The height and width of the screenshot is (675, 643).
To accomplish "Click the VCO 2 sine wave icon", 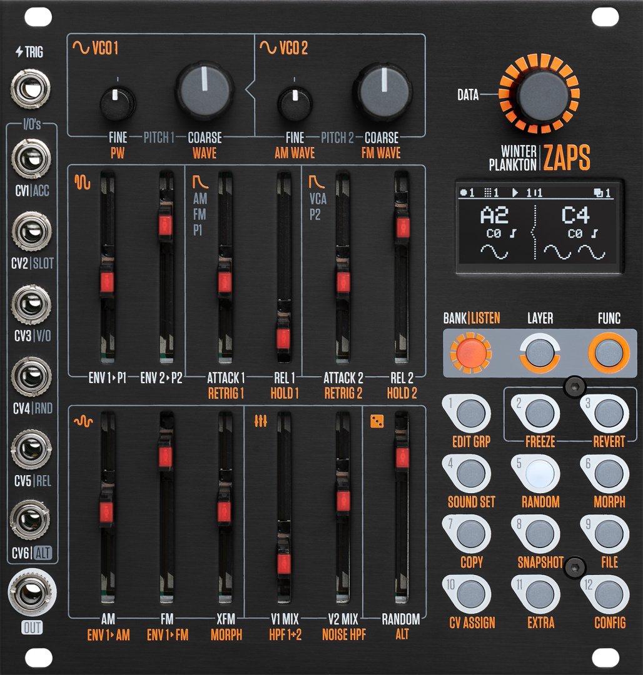I will point(268,47).
